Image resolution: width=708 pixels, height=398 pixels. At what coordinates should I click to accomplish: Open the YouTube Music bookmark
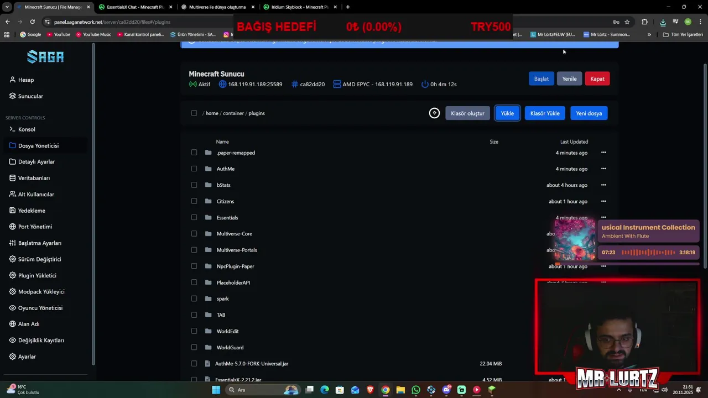93,34
